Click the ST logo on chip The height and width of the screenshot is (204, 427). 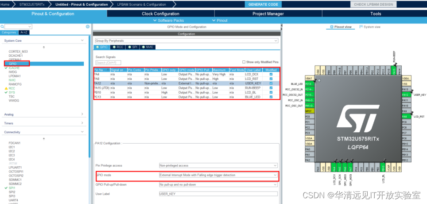357,119
